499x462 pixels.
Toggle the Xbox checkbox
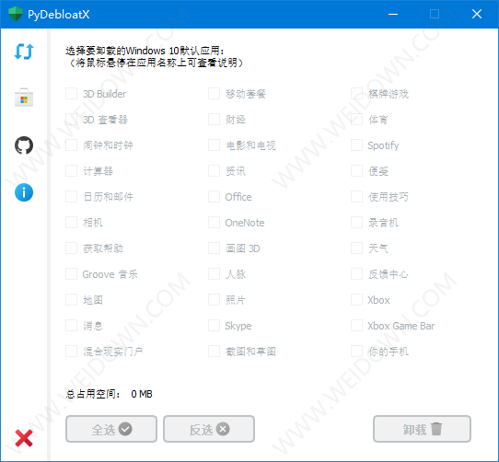[x=356, y=300]
